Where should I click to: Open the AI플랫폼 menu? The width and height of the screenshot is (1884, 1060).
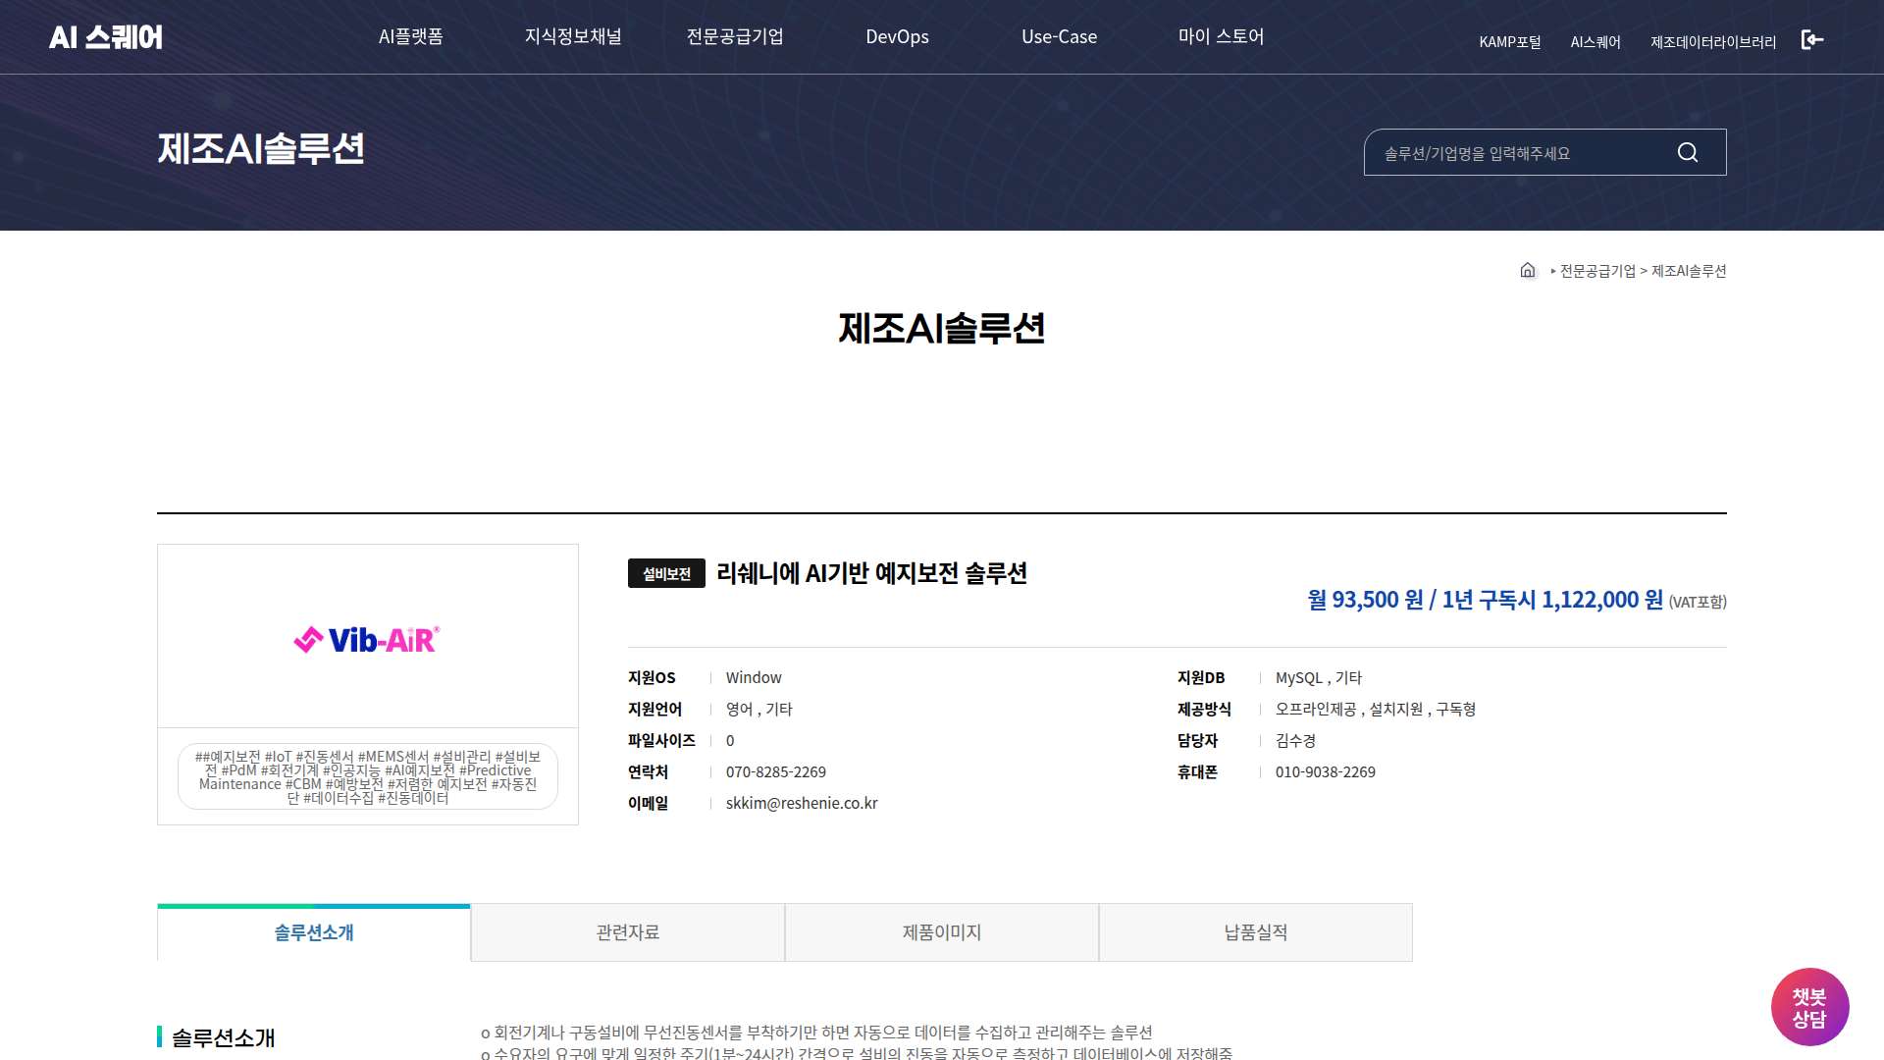point(411,36)
